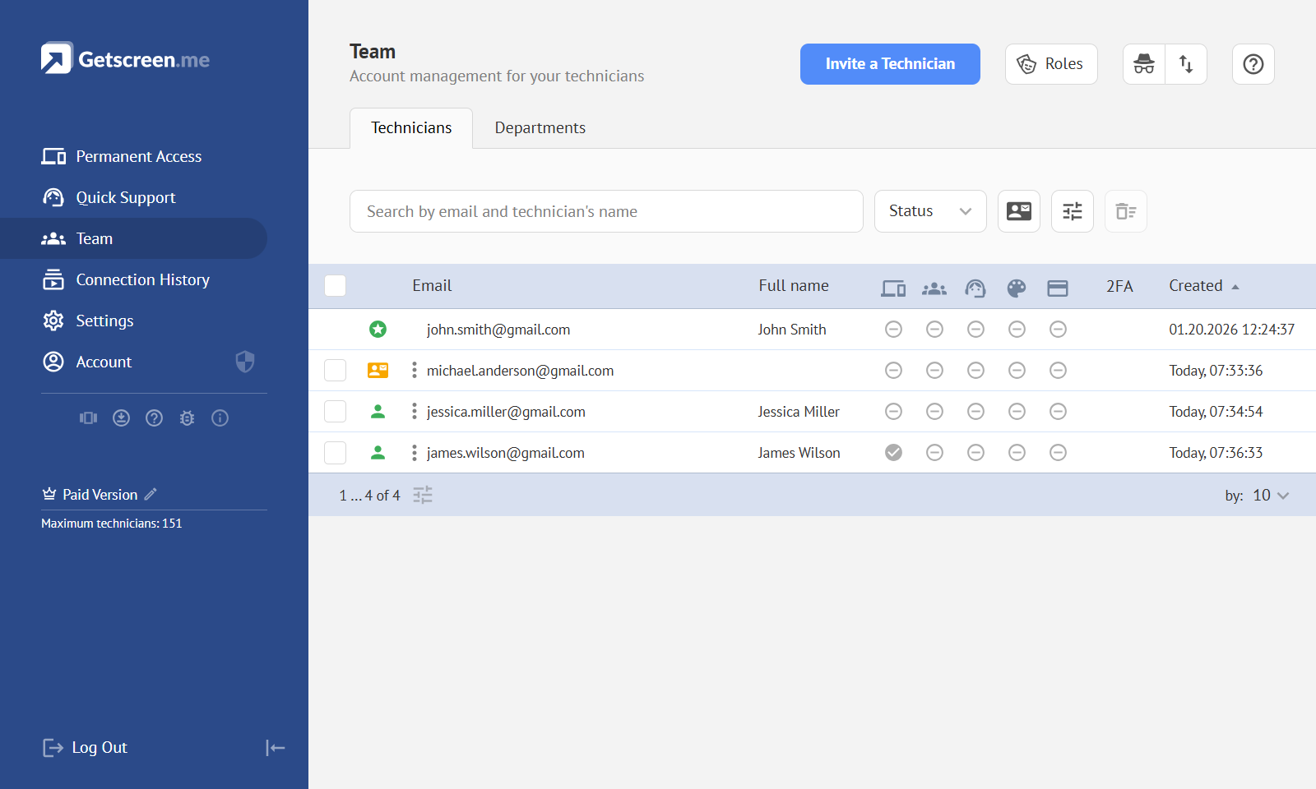1316x789 pixels.
Task: Check the select-all checkbox in table header
Action: pos(335,286)
